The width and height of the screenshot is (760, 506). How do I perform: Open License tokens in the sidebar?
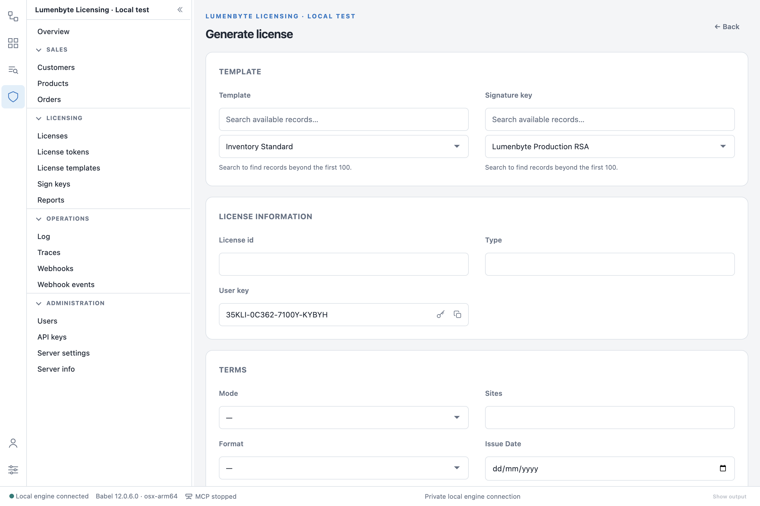tap(63, 152)
